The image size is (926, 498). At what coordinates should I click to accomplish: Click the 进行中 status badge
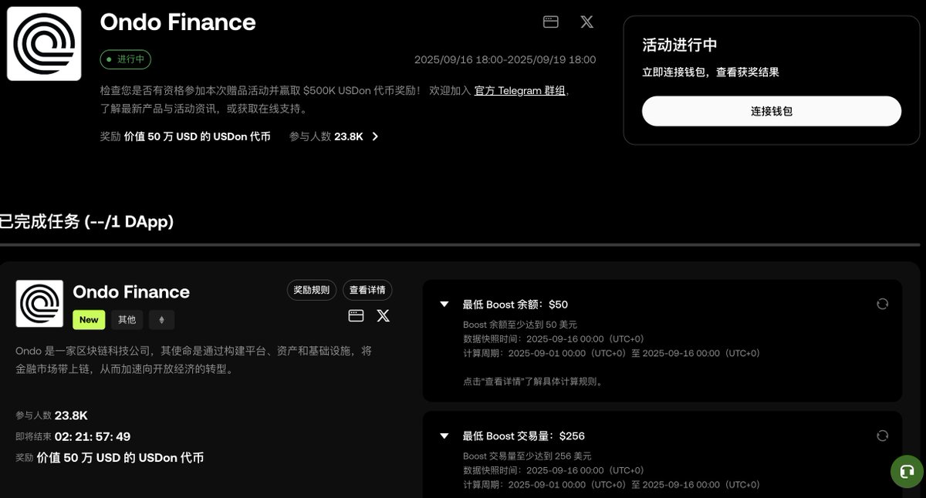[x=126, y=59]
